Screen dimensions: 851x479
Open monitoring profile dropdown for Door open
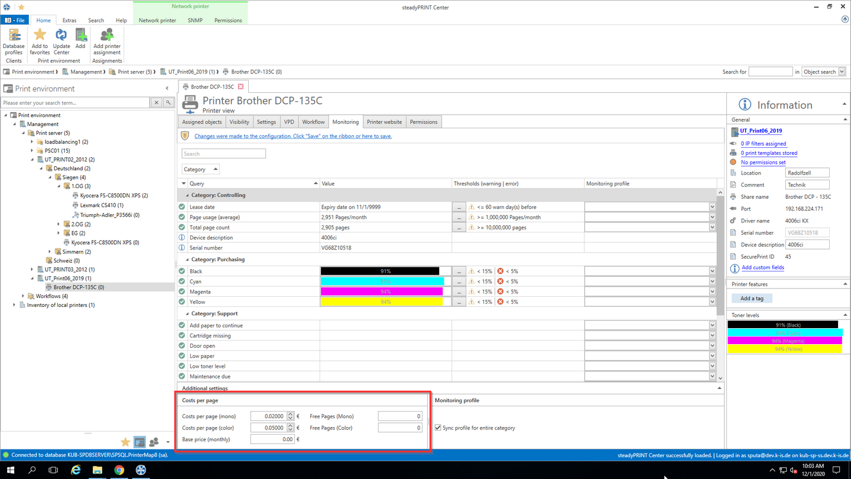[712, 346]
